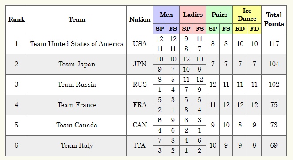Click the green Pairs header cell
The image size is (293, 160).
(x=219, y=15)
